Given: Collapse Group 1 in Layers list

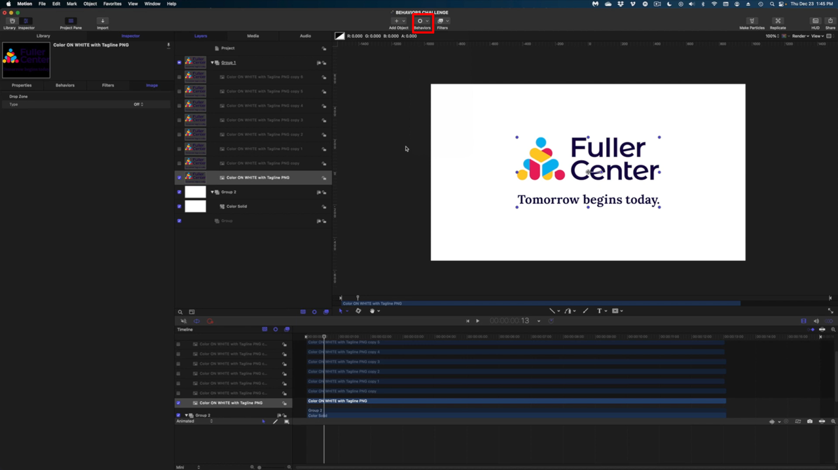Looking at the screenshot, I should click(x=212, y=63).
